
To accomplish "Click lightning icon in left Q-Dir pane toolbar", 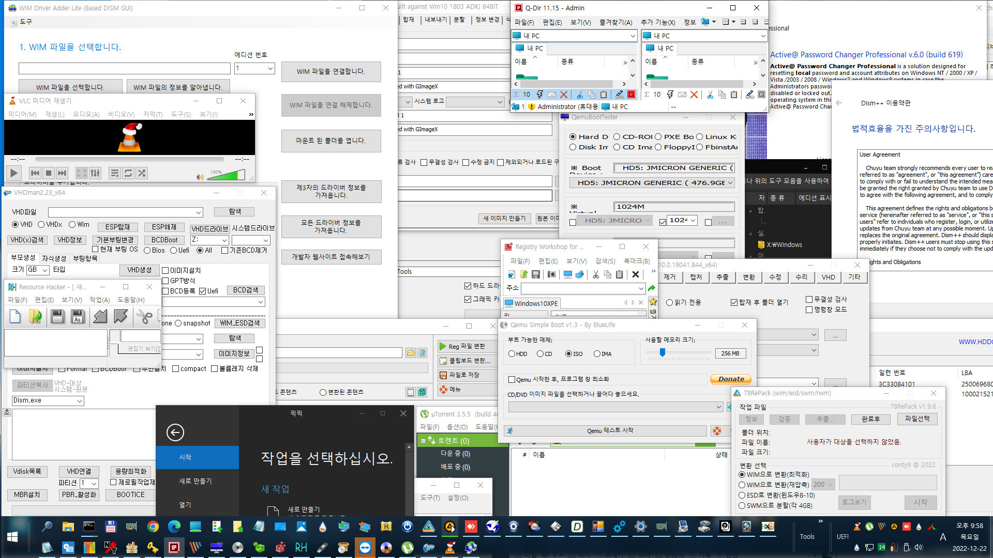I will click(x=539, y=95).
